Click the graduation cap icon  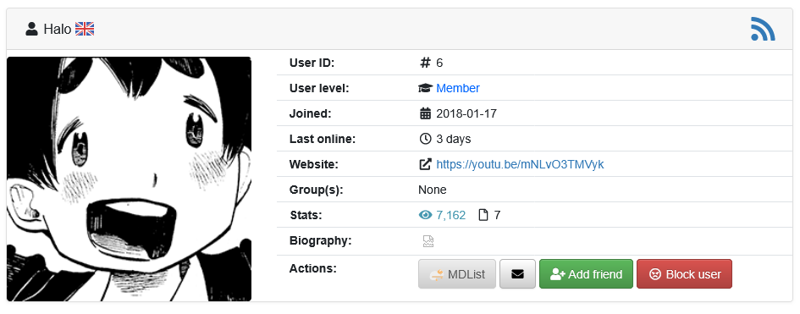coord(426,88)
